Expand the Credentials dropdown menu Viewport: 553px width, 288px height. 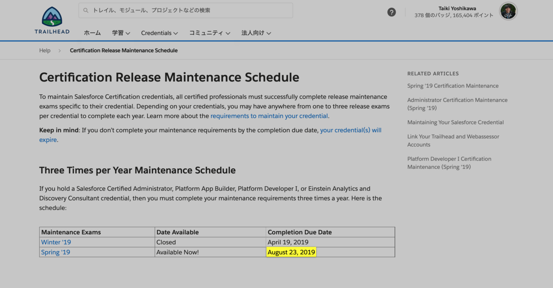tap(159, 33)
